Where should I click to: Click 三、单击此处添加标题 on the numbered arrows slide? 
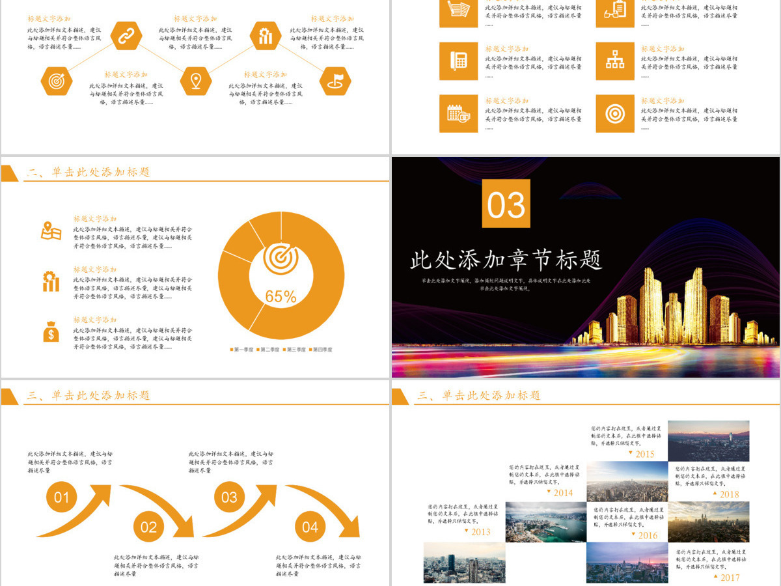(89, 395)
